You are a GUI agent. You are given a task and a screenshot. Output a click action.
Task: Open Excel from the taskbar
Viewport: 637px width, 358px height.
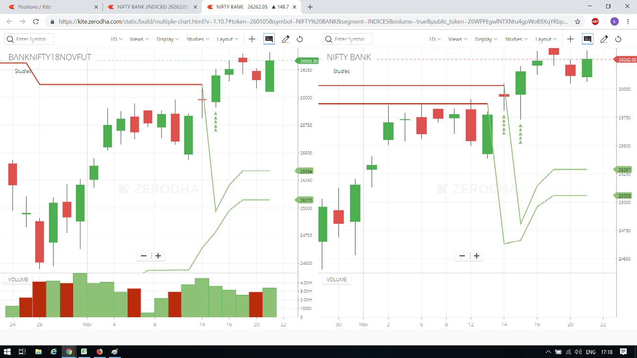coord(84,352)
